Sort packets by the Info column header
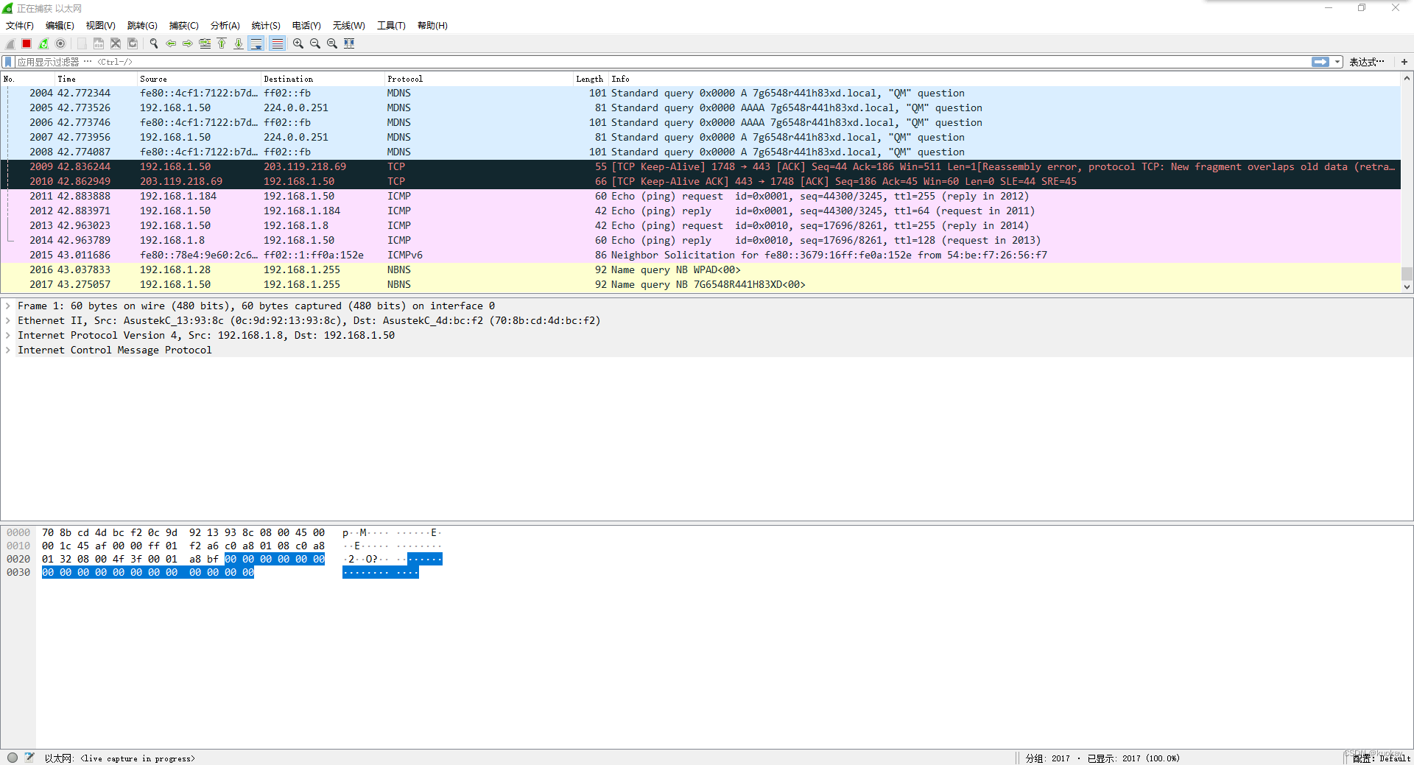Image resolution: width=1414 pixels, height=765 pixels. point(1005,79)
